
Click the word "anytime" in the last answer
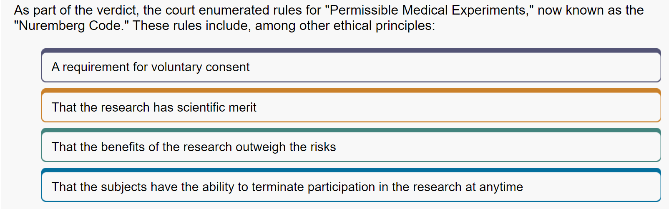[x=501, y=187]
